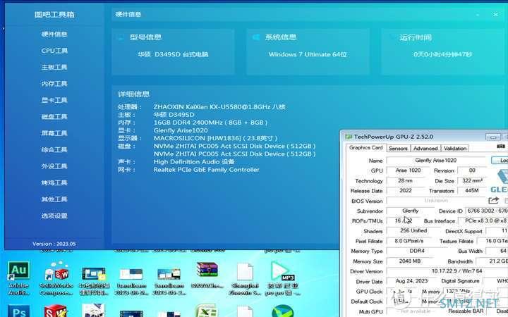The width and height of the screenshot is (508, 317).
Task: Select the Photoshop Ps desktop icon
Action: (18, 311)
